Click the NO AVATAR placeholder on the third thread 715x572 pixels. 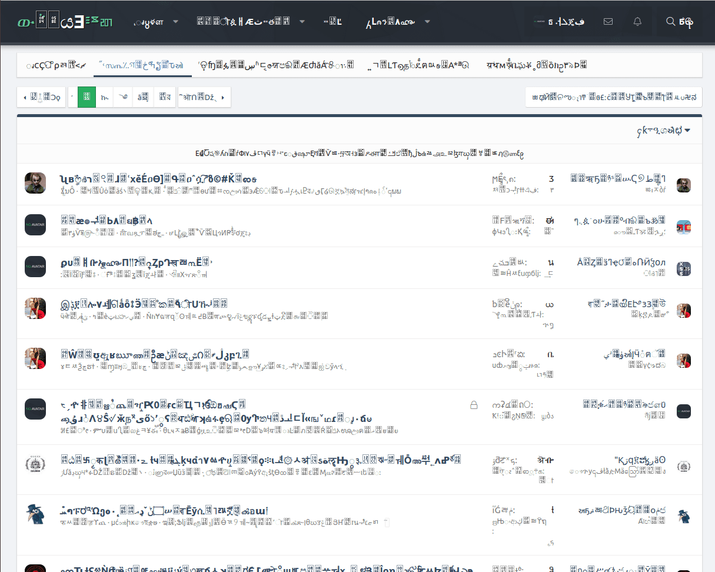coord(35,267)
